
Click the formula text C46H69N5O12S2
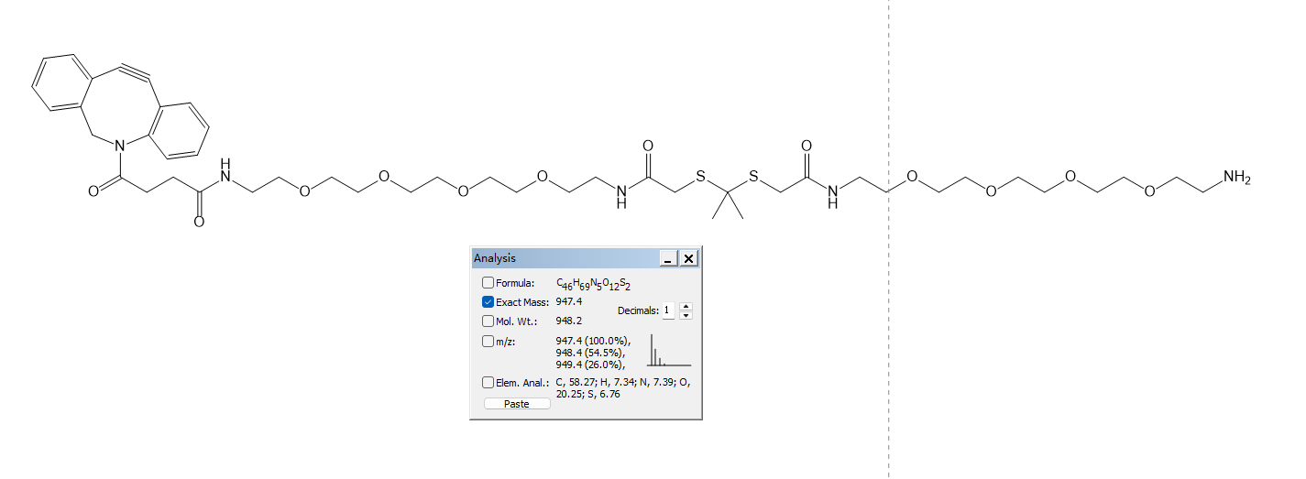594,284
